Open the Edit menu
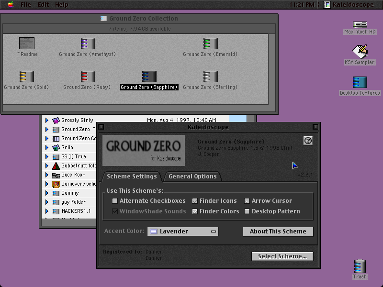The width and height of the screenshot is (383, 287). coord(43,5)
